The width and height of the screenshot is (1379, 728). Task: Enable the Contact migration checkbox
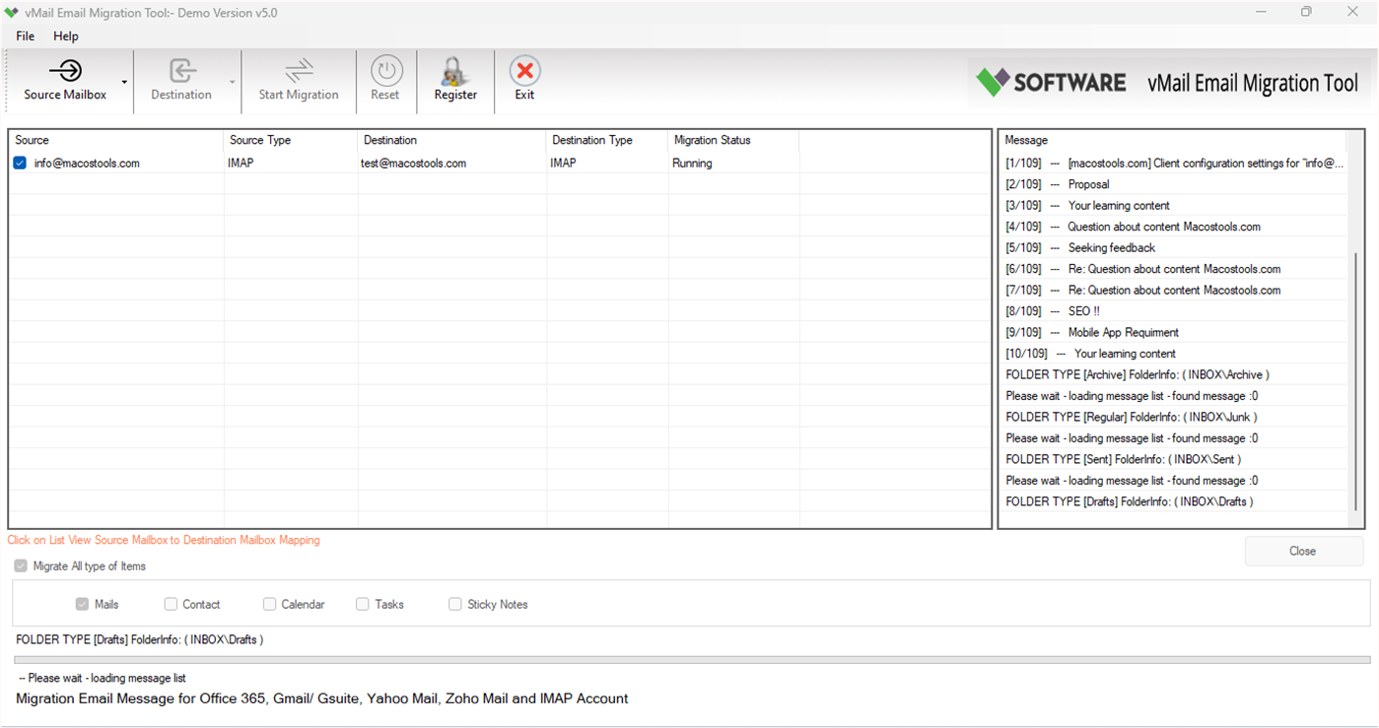[171, 604]
